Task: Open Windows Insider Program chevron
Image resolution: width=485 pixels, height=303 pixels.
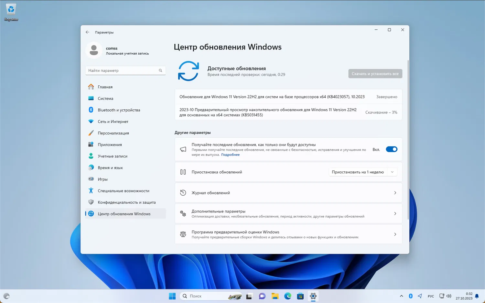Action: (395, 234)
